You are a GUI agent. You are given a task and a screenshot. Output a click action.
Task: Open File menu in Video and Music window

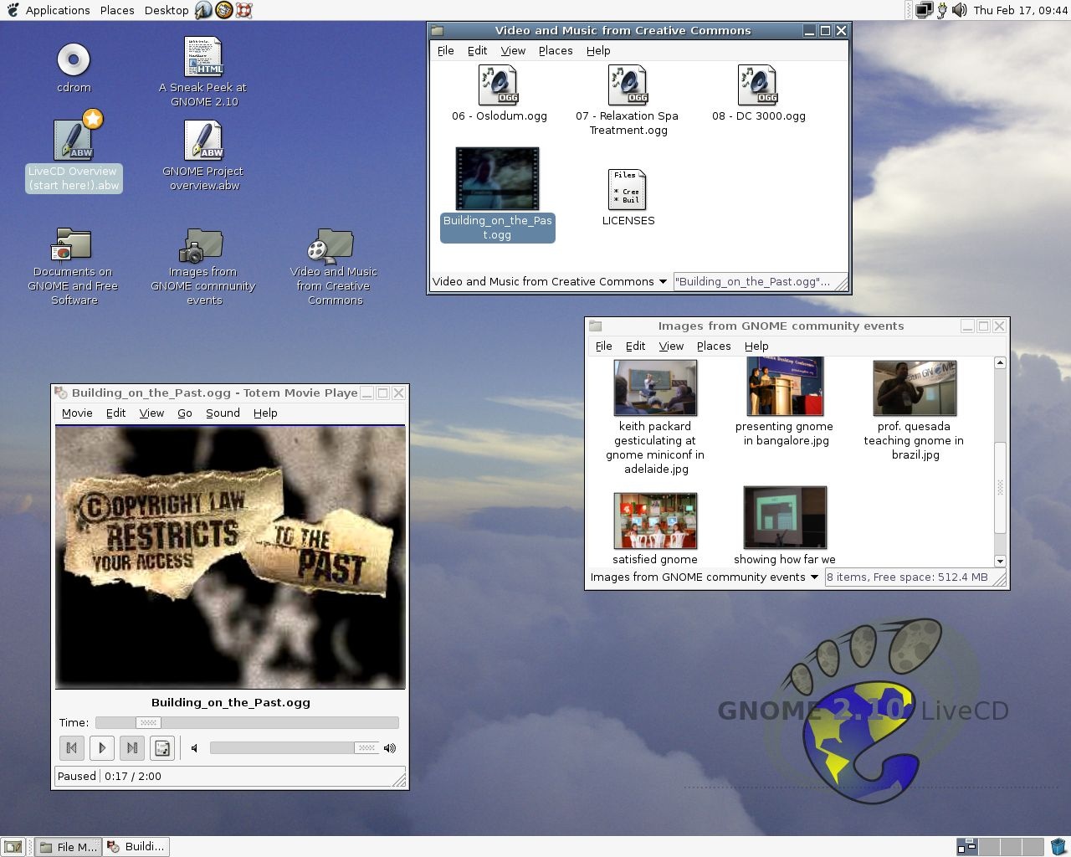click(446, 51)
